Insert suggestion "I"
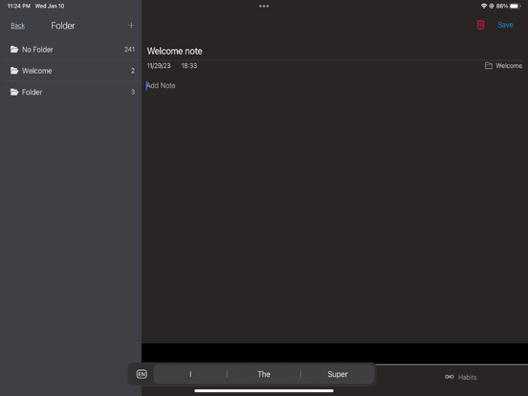 point(190,374)
